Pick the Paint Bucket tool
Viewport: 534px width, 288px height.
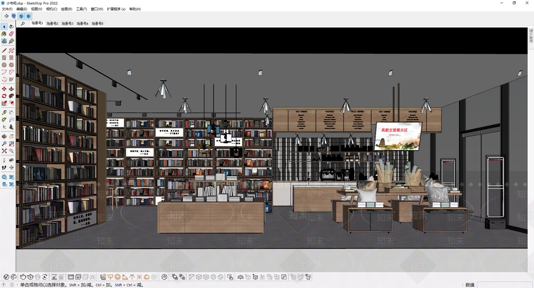[4, 34]
